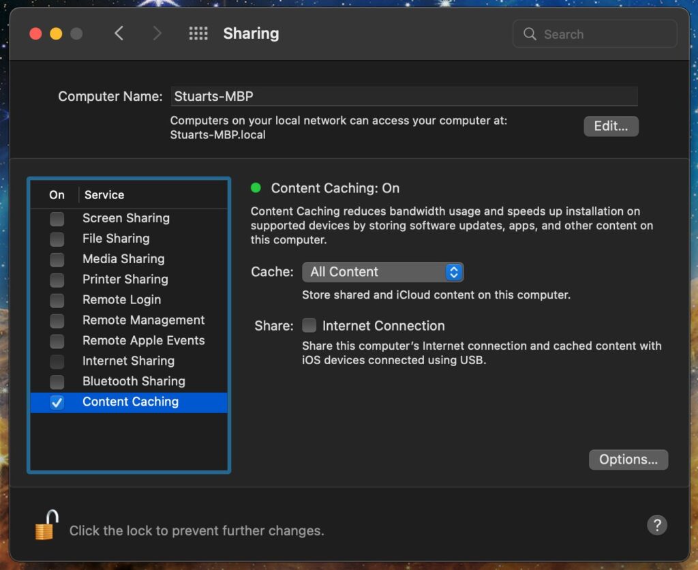This screenshot has height=570, width=698.
Task: Enable the Media Sharing checkbox
Action: [57, 260]
